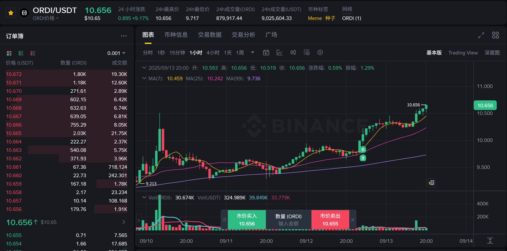The width and height of the screenshot is (507, 251).
Task: Click the ORDI coin logo icon
Action: (x=25, y=13)
